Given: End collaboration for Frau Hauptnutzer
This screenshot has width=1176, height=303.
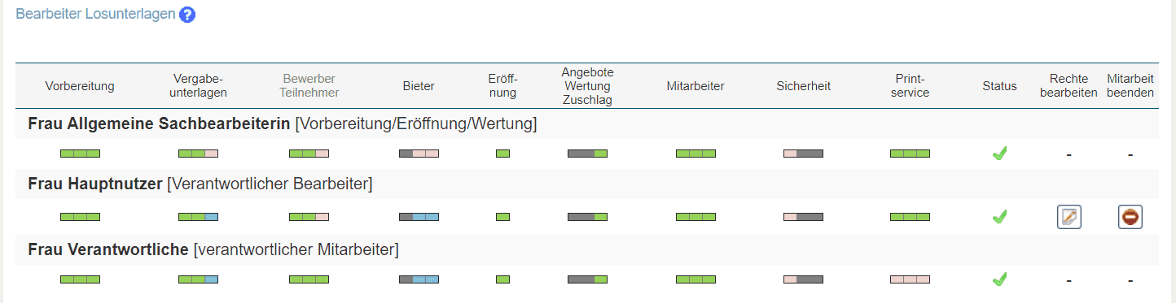Looking at the screenshot, I should [x=1130, y=217].
